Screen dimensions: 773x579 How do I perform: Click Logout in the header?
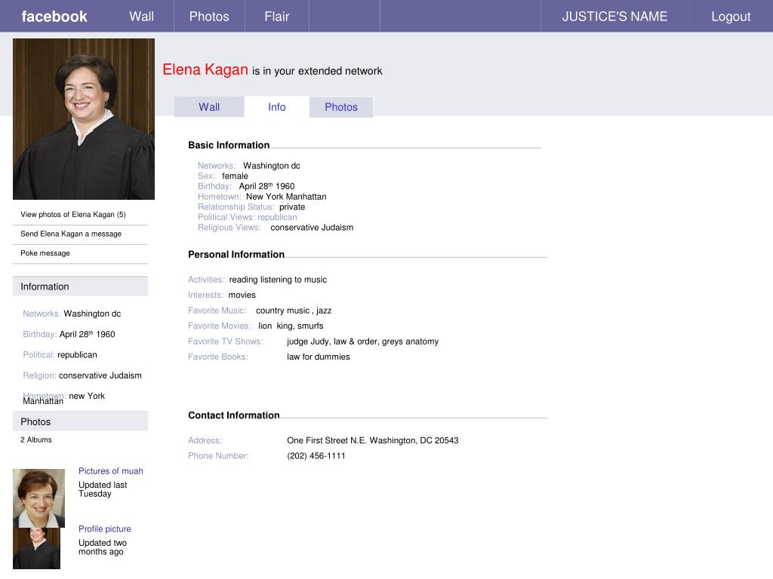pos(731,17)
